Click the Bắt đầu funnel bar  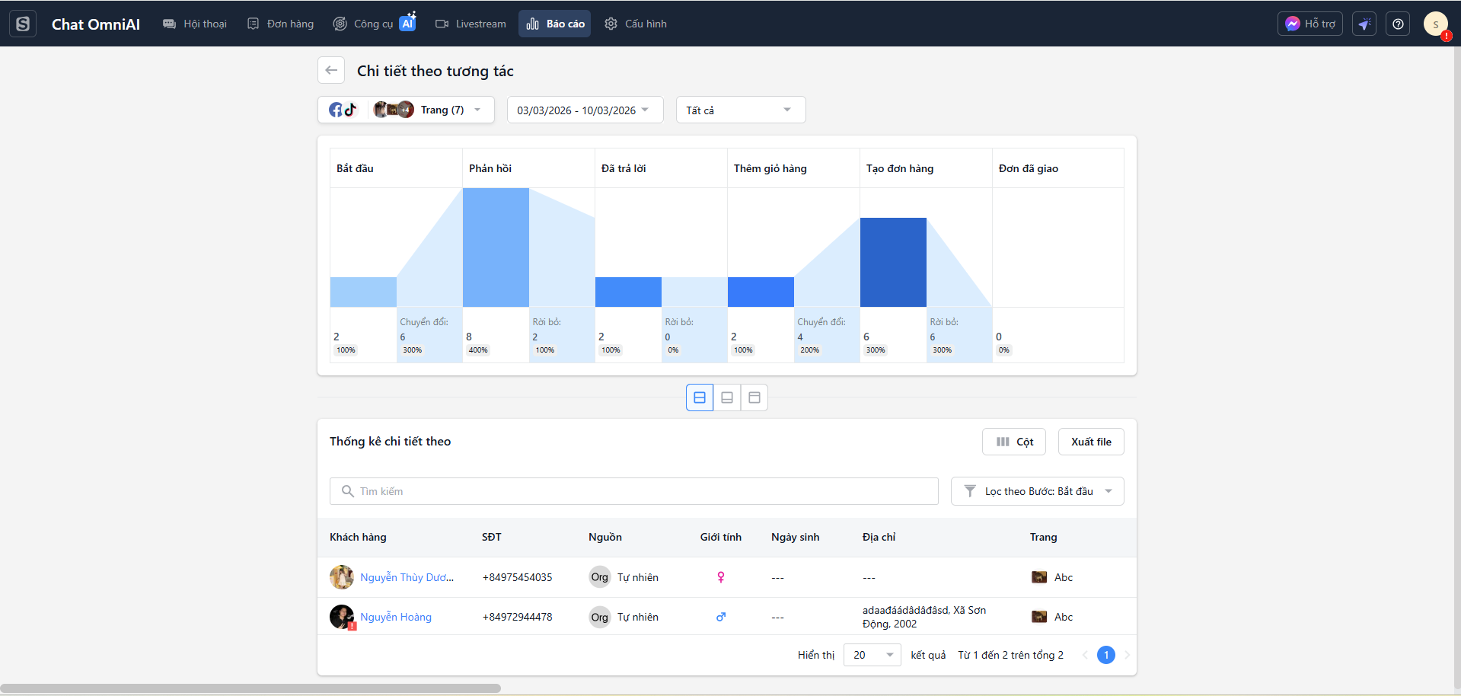(x=363, y=292)
